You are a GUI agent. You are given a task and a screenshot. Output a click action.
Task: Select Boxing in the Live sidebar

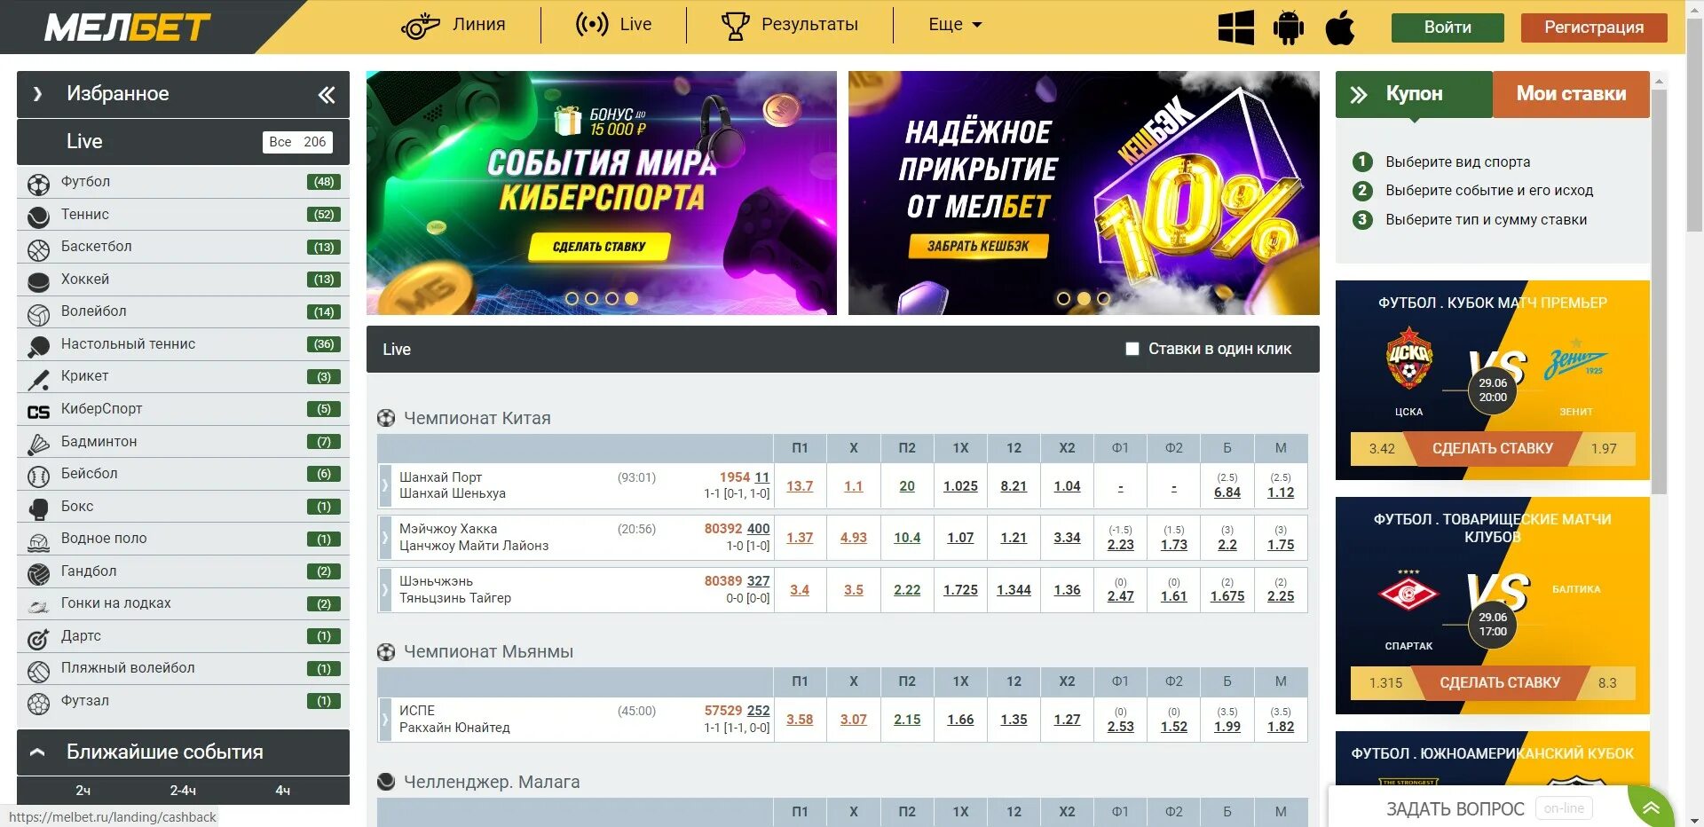(183, 507)
